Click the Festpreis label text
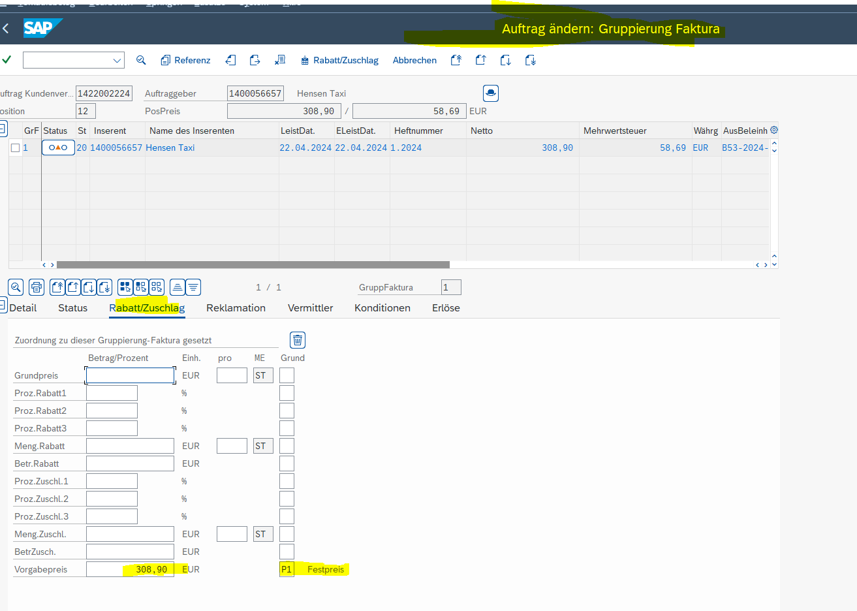 [x=326, y=569]
